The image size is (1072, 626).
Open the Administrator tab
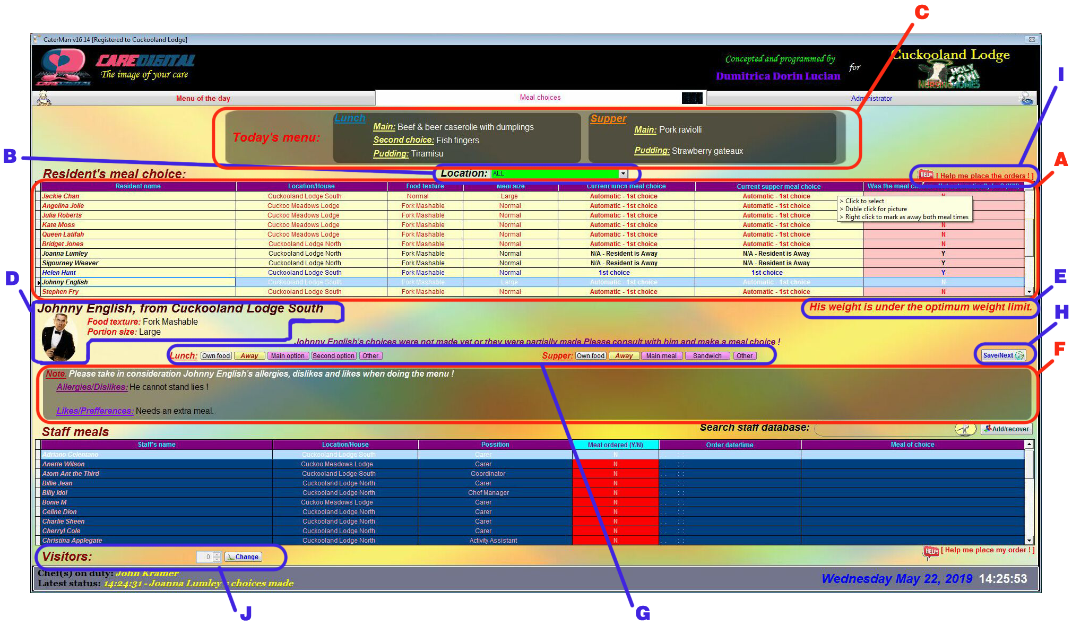[x=871, y=98]
